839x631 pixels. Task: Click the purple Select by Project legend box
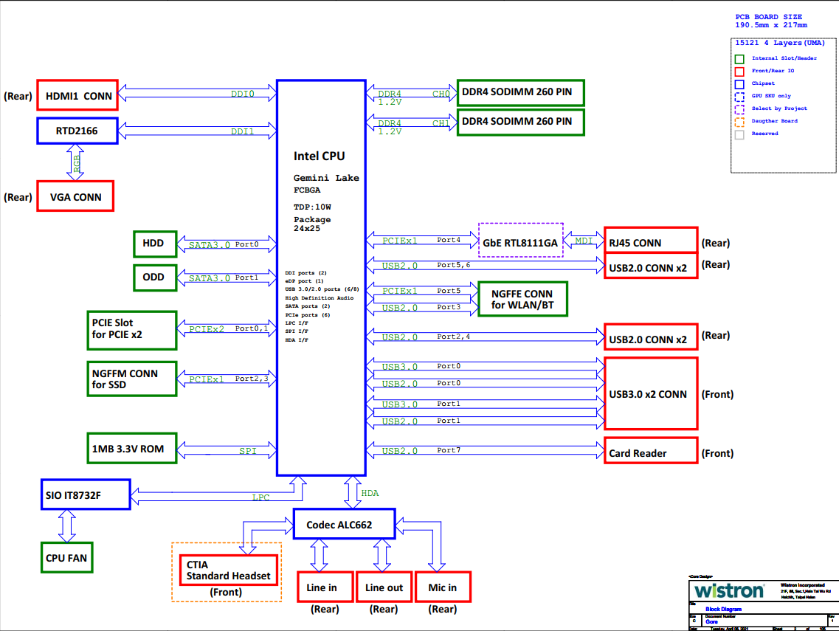[739, 108]
